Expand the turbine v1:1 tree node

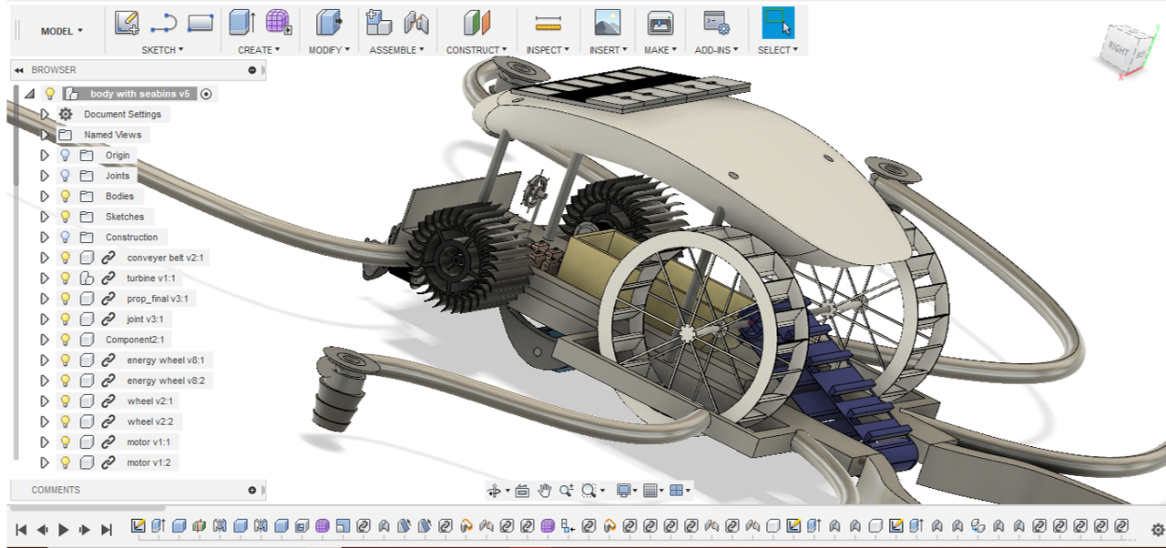tap(44, 279)
